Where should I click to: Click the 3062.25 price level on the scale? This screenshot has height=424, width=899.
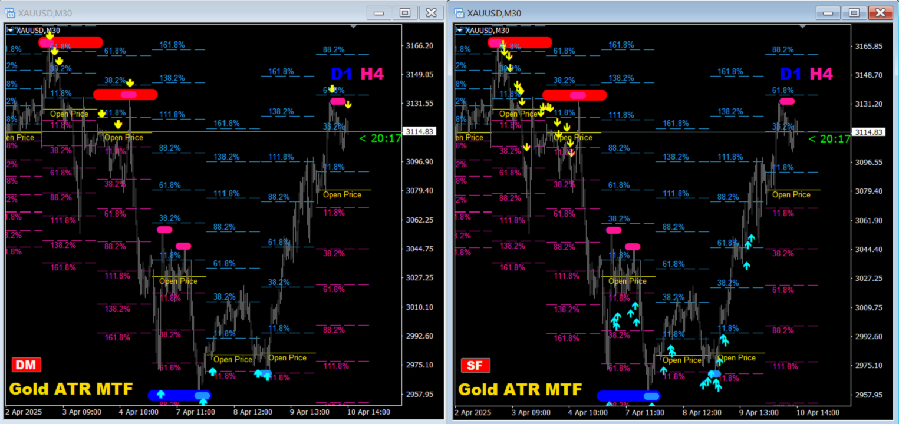point(420,220)
